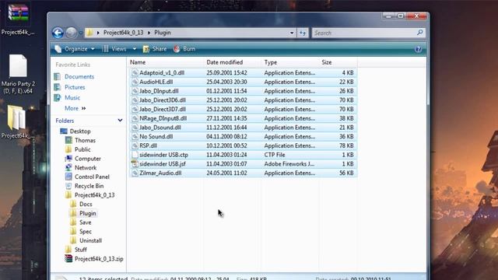Open the recent pages dropdown arrow
Image resolution: width=498 pixels, height=280 pixels.
click(x=80, y=33)
